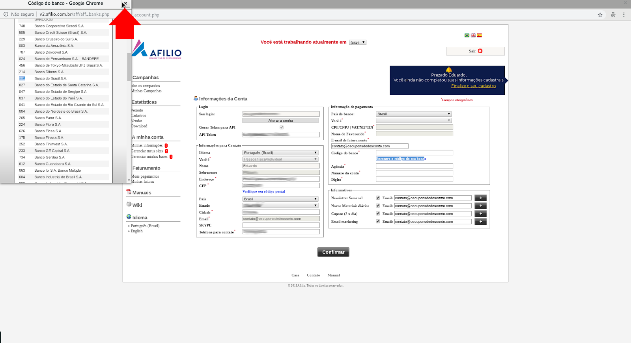Toggle the Email marketing checkbox

(378, 221)
